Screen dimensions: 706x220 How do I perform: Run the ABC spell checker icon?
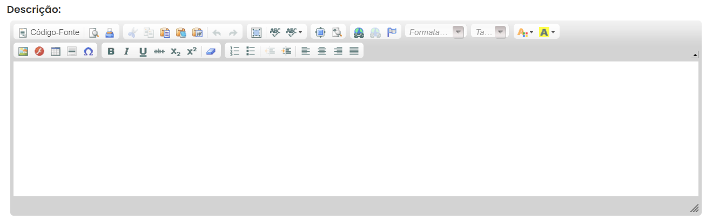tap(275, 32)
